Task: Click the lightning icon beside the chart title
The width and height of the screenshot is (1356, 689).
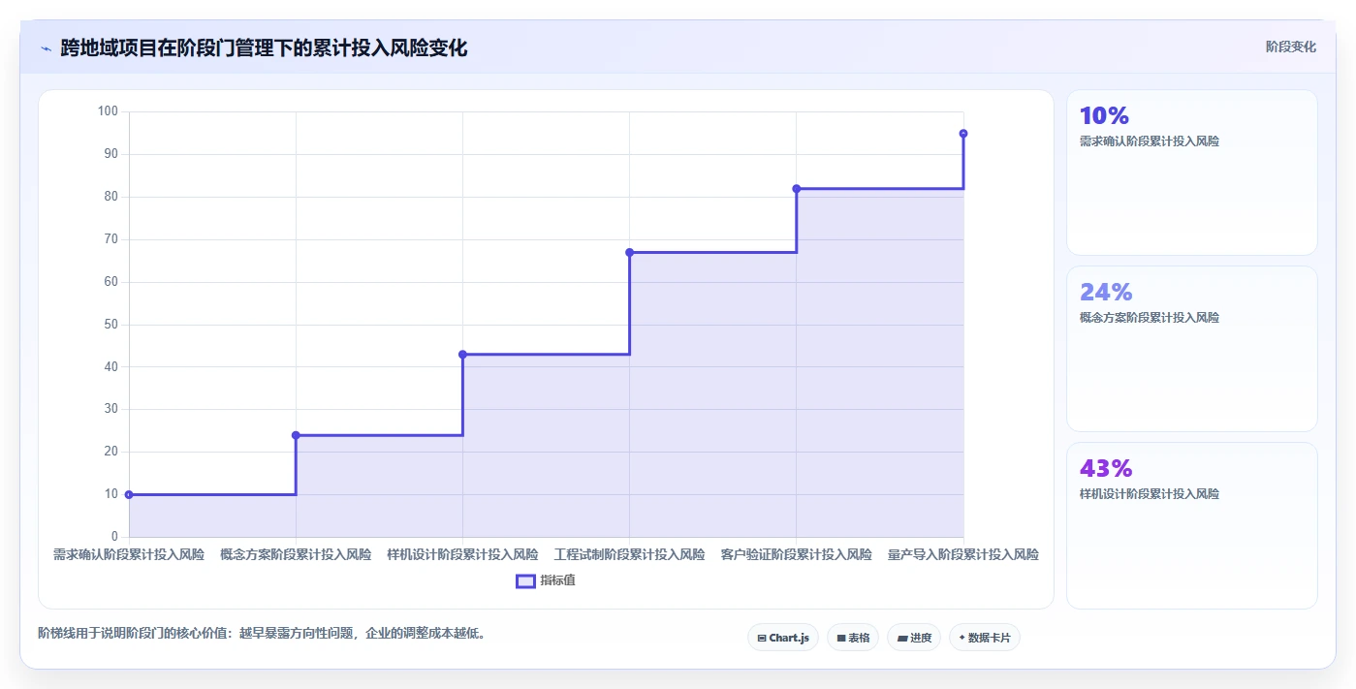Action: [x=46, y=48]
